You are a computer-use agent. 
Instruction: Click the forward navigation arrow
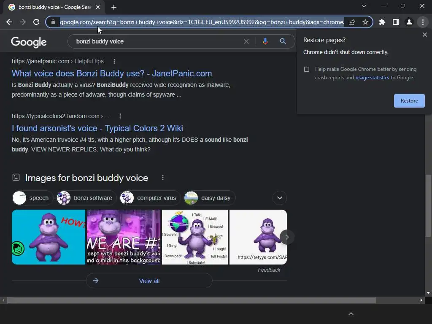pyautogui.click(x=23, y=22)
